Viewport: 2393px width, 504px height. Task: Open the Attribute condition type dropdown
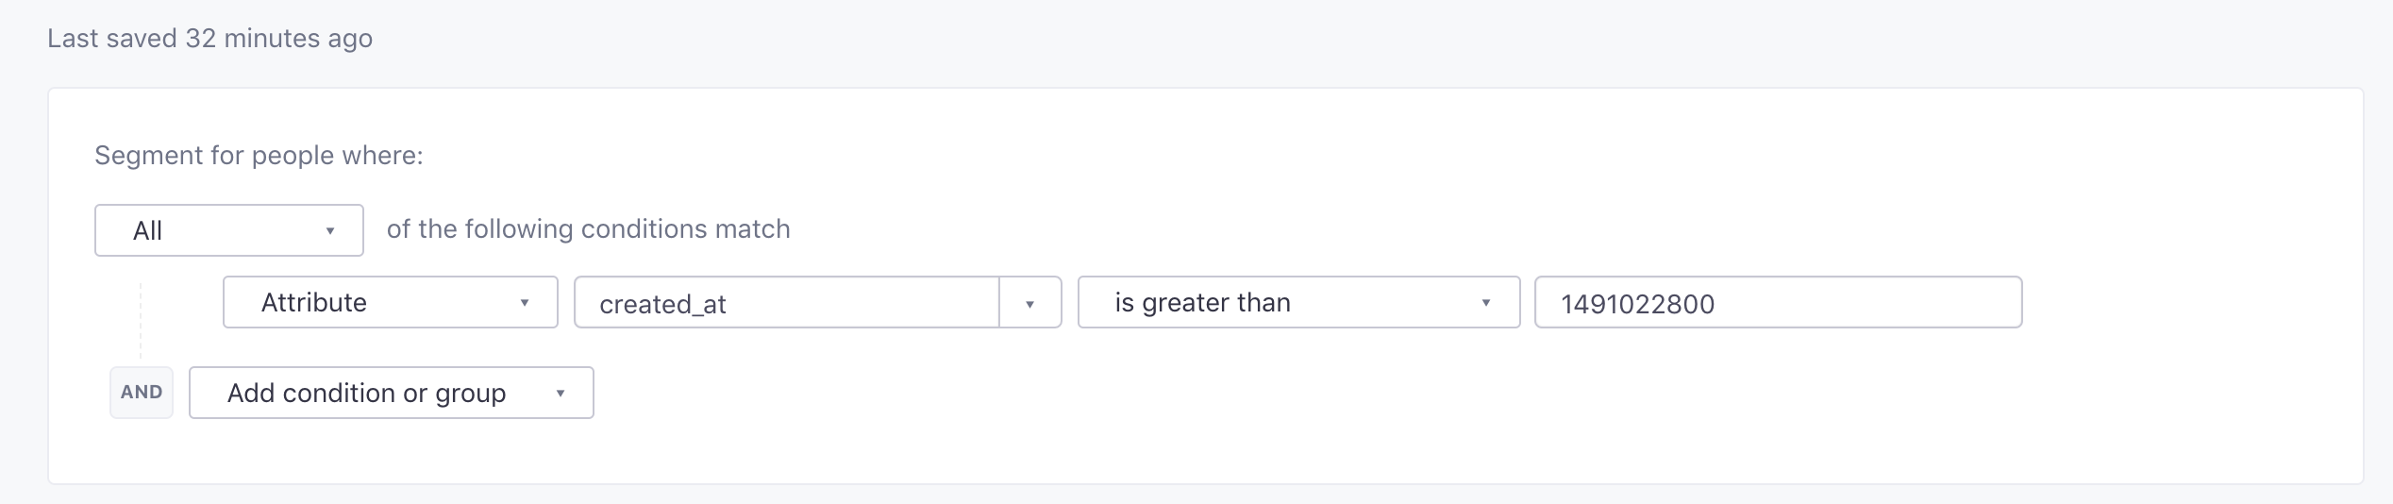[x=390, y=302]
